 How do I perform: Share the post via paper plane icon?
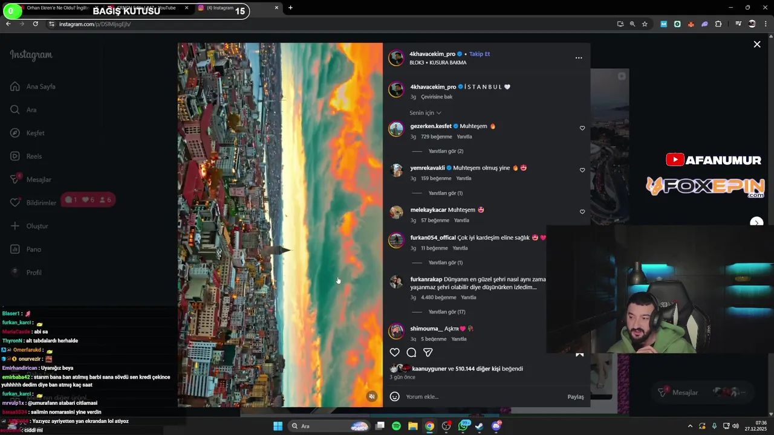click(x=428, y=352)
